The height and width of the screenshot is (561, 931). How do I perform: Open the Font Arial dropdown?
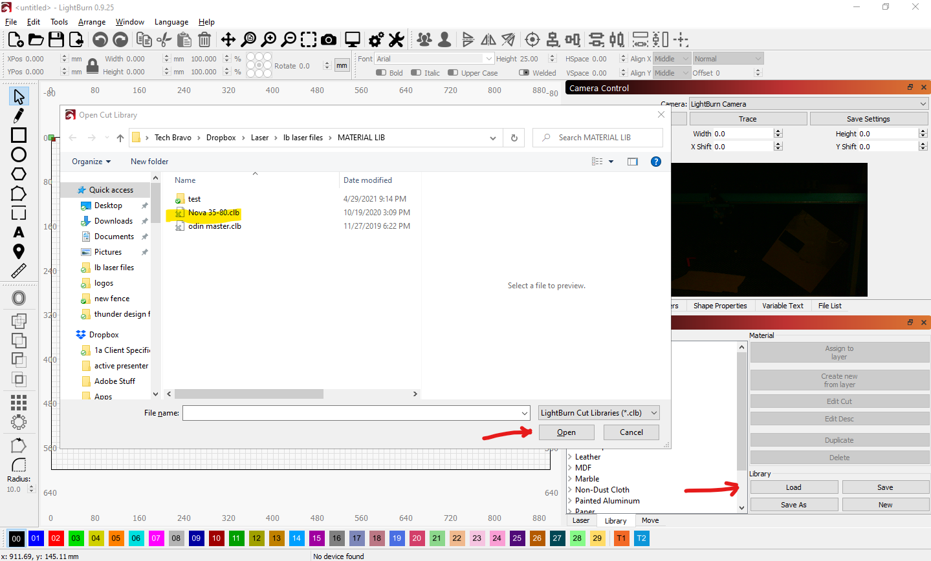coord(435,59)
